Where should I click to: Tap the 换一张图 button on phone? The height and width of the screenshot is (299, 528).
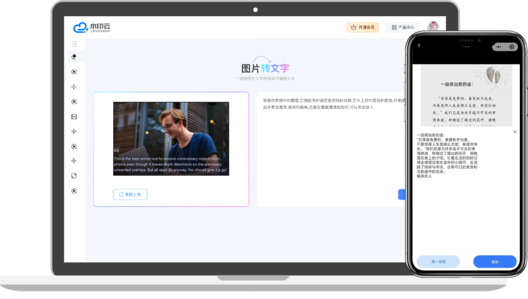pos(438,262)
